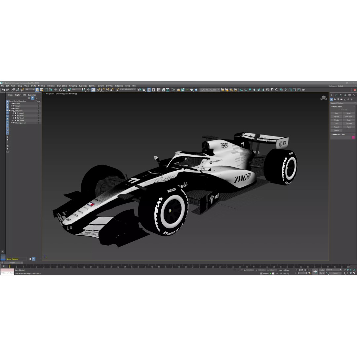Click the Auto key button
This screenshot has width=357, height=357.
pyautogui.click(x=322, y=270)
